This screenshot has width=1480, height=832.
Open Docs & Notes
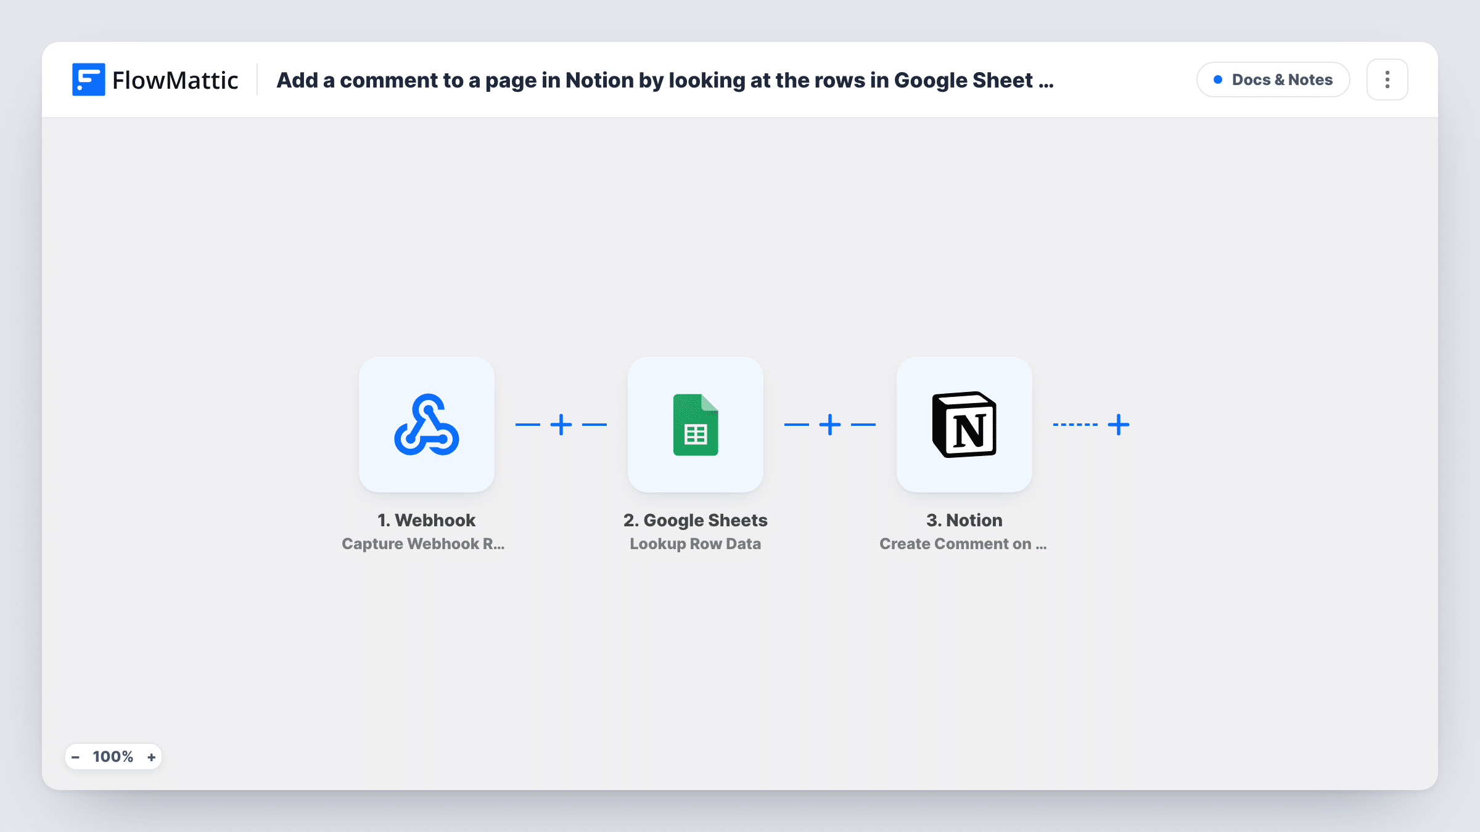tap(1273, 80)
